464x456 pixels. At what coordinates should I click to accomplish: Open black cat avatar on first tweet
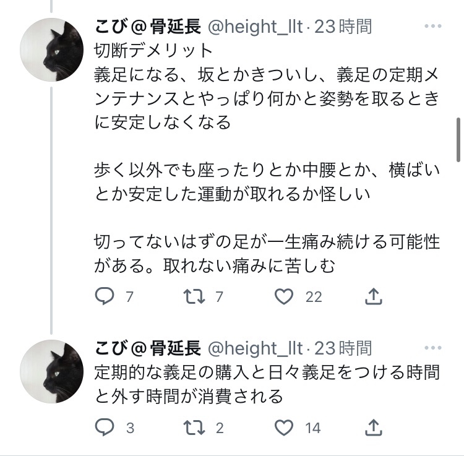coord(52,49)
